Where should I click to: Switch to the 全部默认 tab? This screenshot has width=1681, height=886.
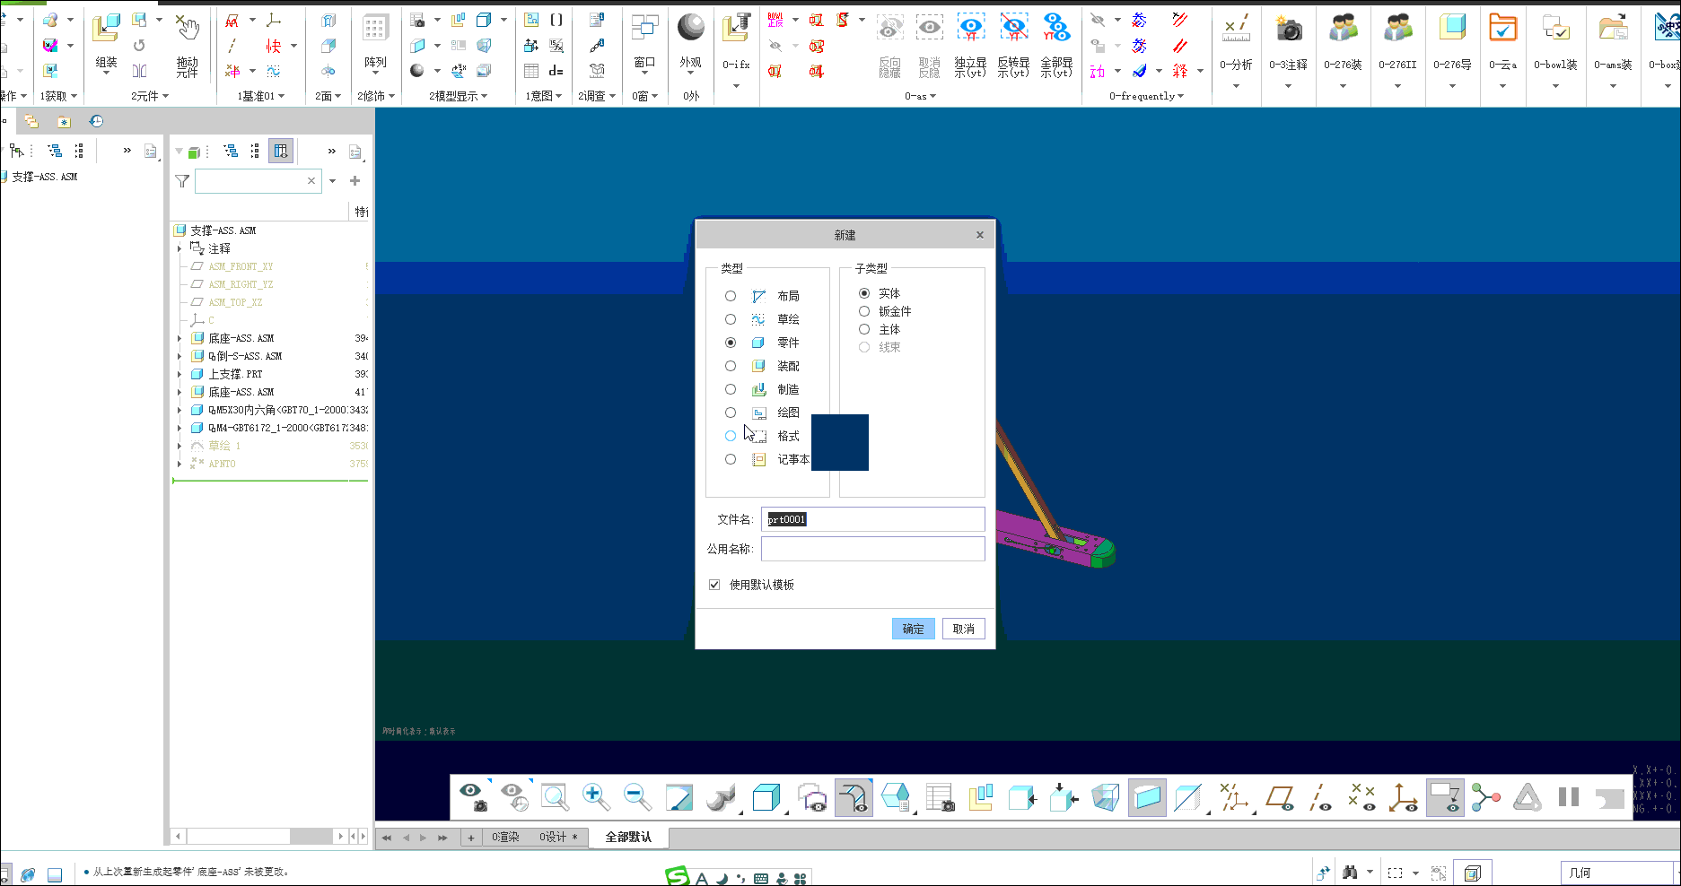click(x=628, y=837)
